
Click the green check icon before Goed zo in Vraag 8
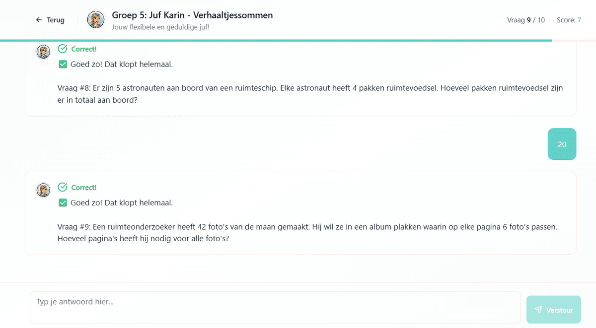click(x=63, y=64)
